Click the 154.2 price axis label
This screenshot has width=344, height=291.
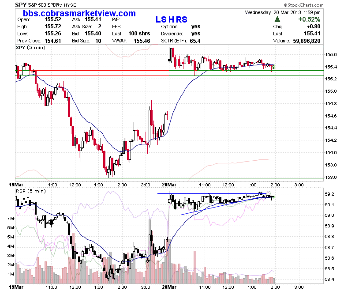(x=331, y=140)
